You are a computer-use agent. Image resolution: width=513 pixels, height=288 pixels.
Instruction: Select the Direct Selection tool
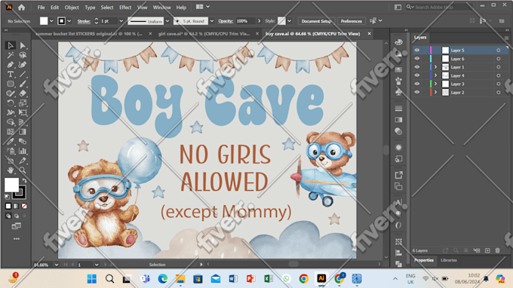pos(23,45)
